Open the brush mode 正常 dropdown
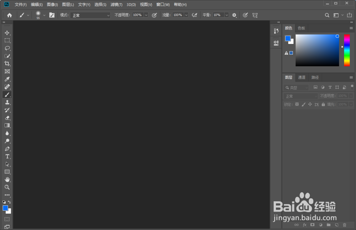Viewport: 356px width, 230px height. [x=90, y=15]
